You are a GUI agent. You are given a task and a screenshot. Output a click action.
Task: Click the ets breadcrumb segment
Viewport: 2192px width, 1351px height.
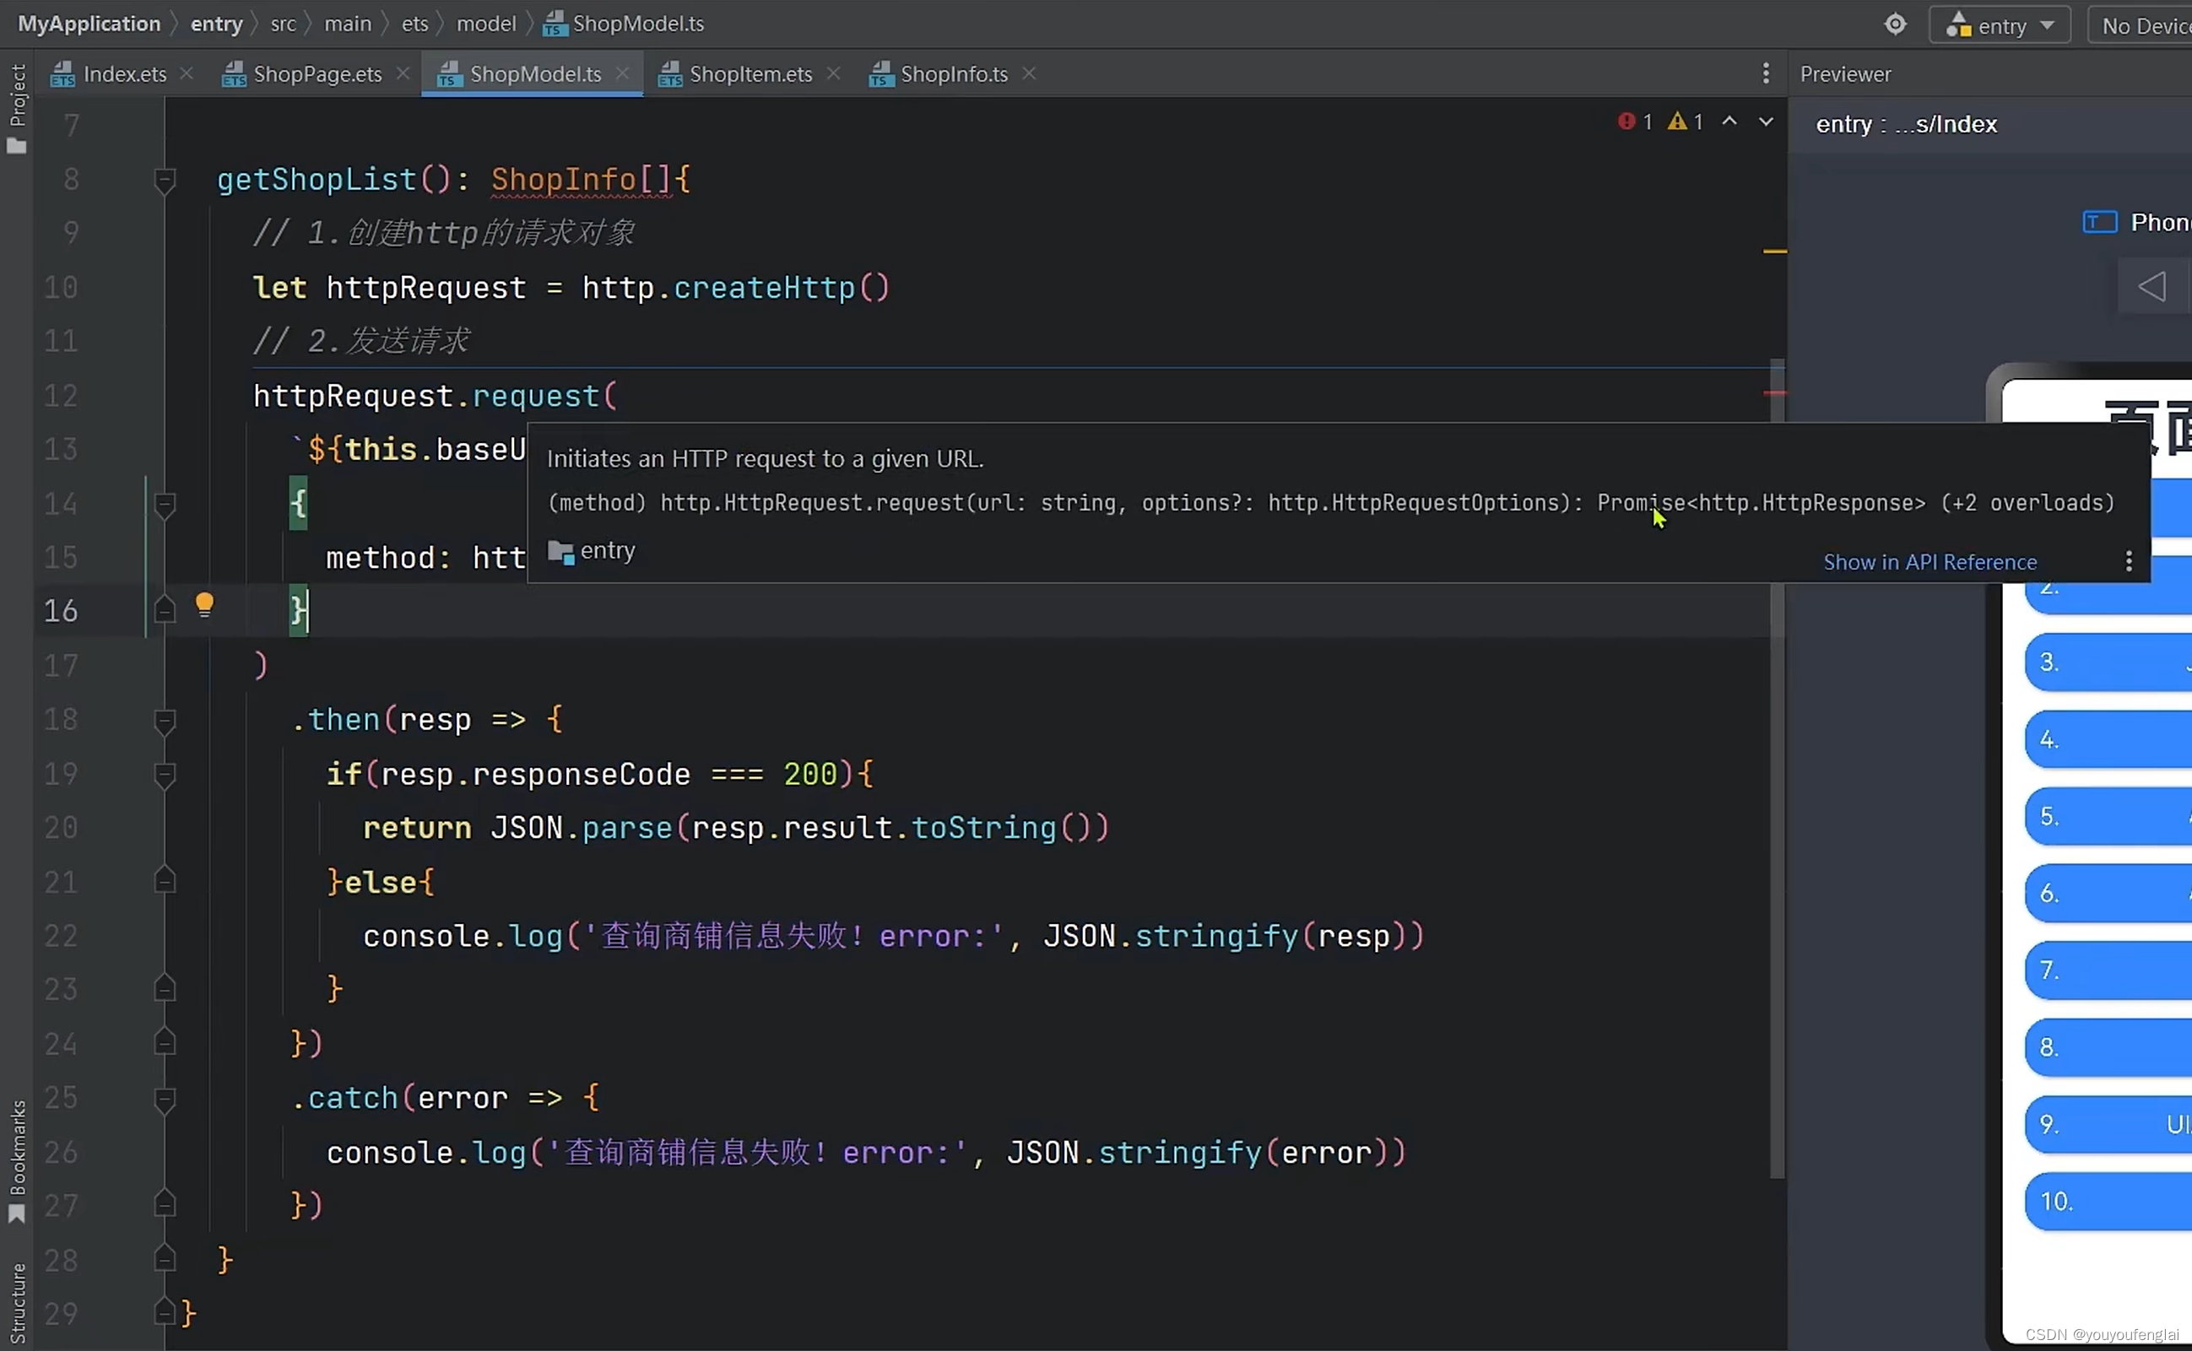point(414,24)
